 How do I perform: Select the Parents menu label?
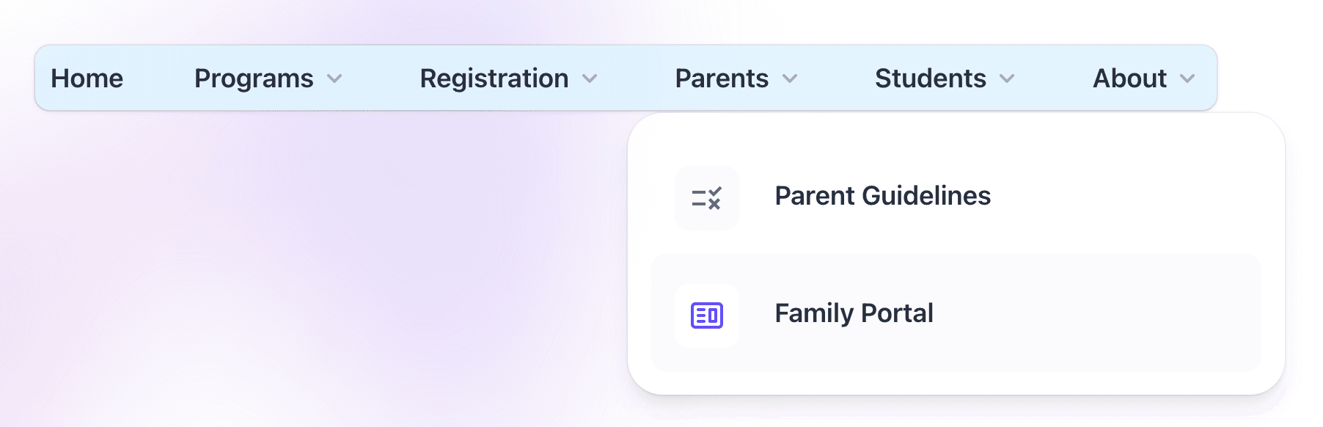(722, 78)
